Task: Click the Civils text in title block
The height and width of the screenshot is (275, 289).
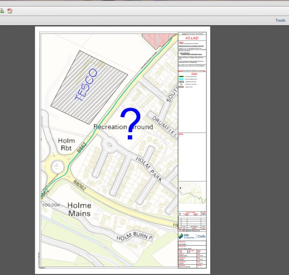Action: [x=201, y=236]
